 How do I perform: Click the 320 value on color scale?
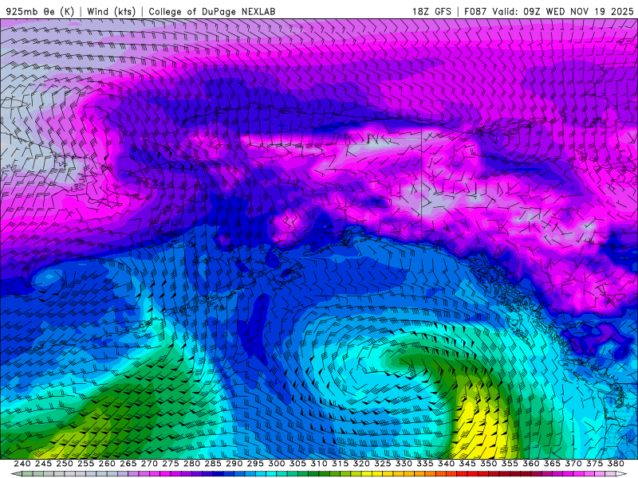[x=361, y=464]
